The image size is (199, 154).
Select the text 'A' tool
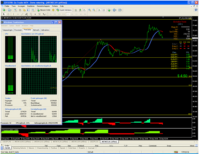coord(35,14)
